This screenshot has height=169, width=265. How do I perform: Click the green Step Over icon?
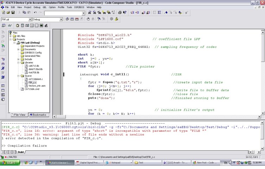coord(3,46)
